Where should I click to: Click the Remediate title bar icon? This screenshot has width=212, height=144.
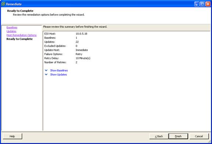coord(3,4)
